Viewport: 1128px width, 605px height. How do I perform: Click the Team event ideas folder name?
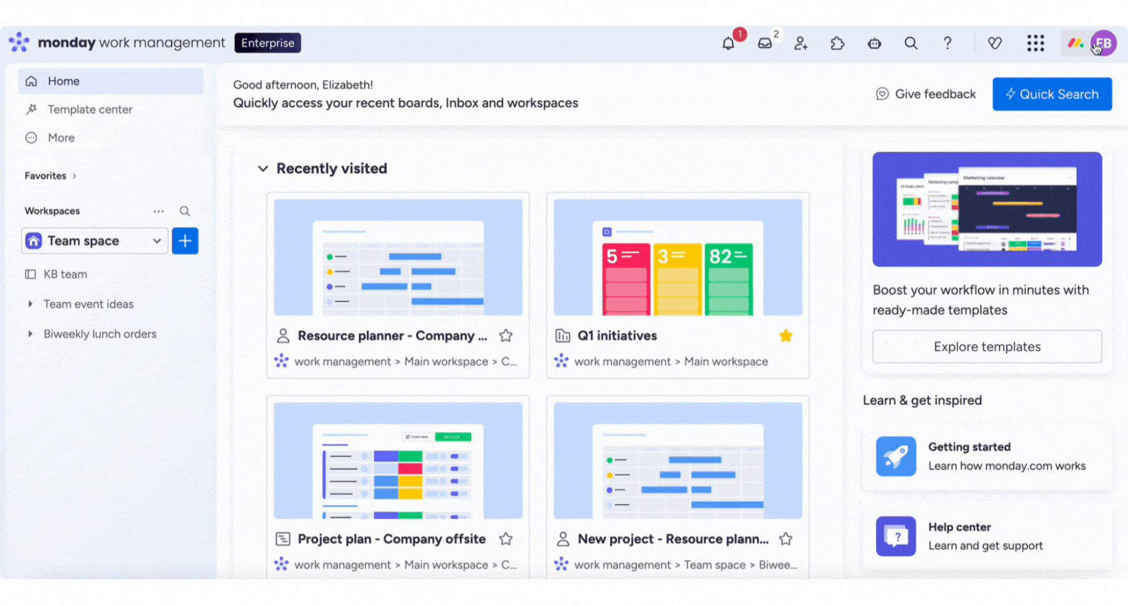pos(89,304)
